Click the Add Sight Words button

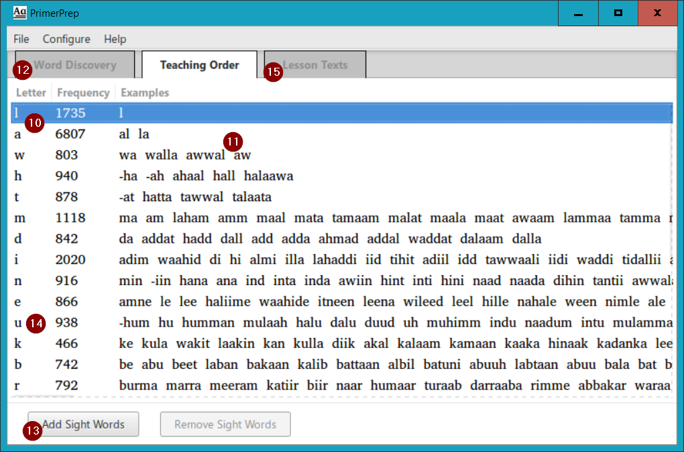82,424
